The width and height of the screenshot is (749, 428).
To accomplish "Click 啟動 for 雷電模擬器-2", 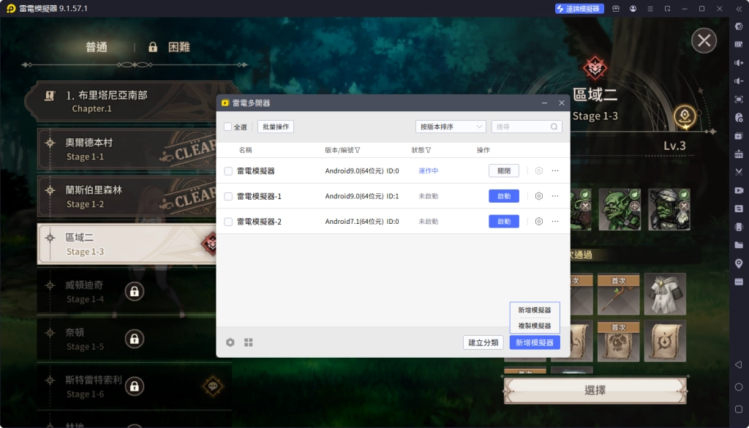I will coord(504,221).
